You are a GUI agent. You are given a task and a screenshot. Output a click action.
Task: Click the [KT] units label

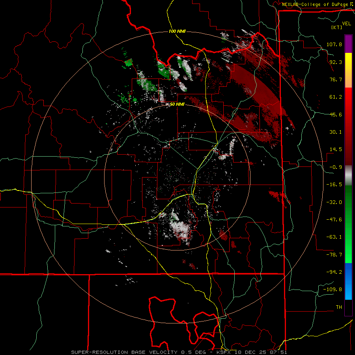(x=336, y=27)
